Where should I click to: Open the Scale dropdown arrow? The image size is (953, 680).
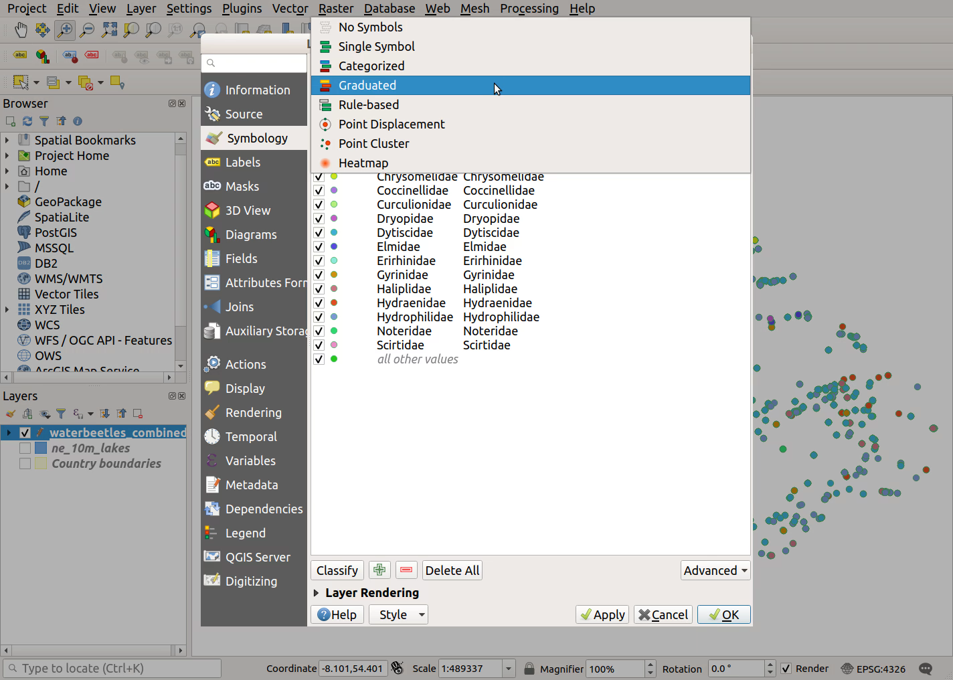509,669
